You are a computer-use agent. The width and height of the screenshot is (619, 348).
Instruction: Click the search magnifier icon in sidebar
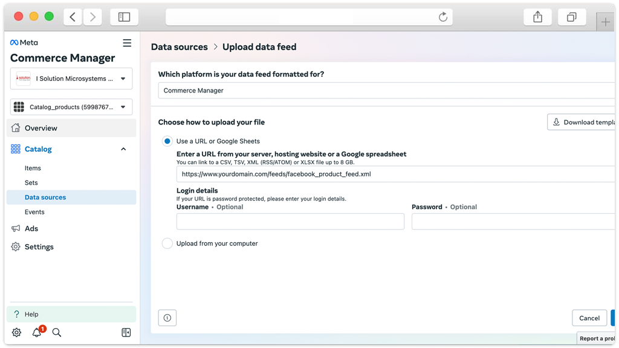[x=57, y=332]
